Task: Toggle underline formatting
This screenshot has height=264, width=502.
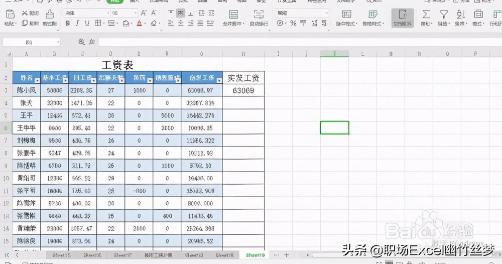Action: 87,23
